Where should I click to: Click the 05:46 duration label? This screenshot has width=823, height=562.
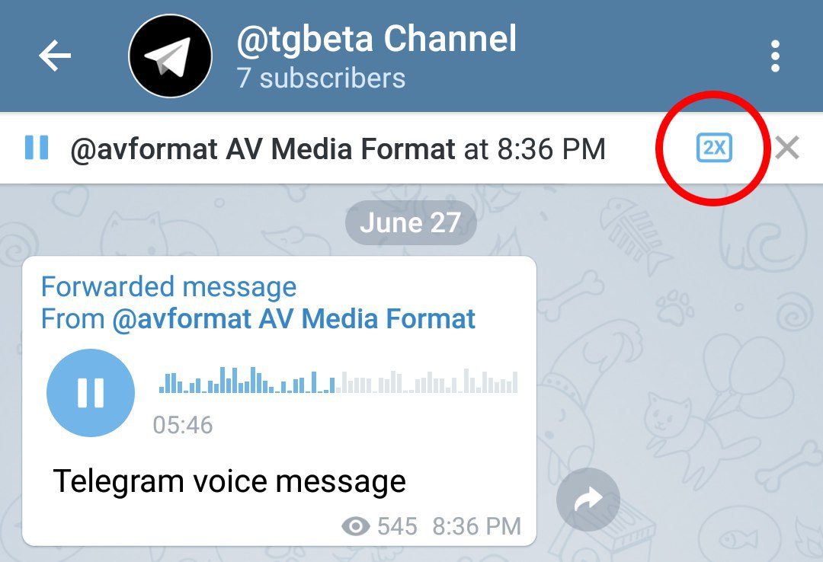point(183,425)
